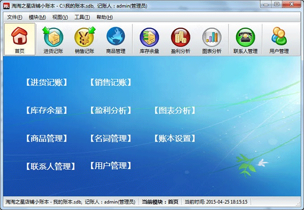Click the 【库存余量】 link on home page
The width and height of the screenshot is (304, 210).
pyautogui.click(x=46, y=110)
